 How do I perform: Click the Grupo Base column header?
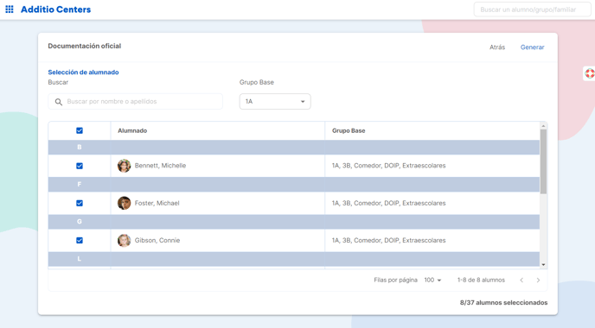[349, 130]
